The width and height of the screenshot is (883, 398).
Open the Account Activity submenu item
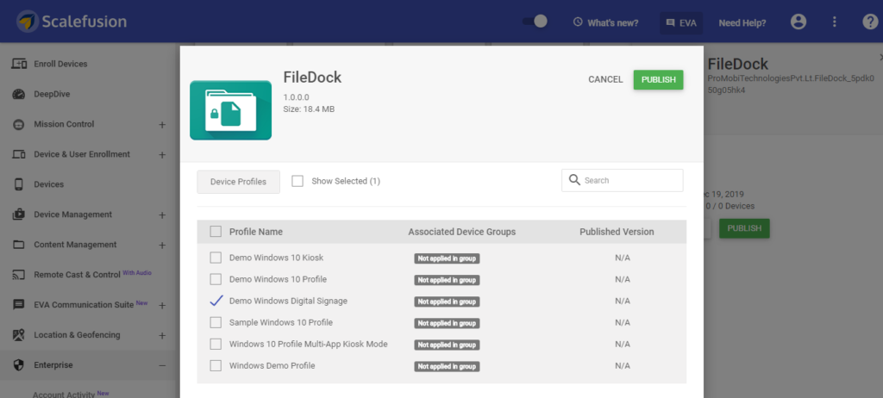tap(64, 394)
